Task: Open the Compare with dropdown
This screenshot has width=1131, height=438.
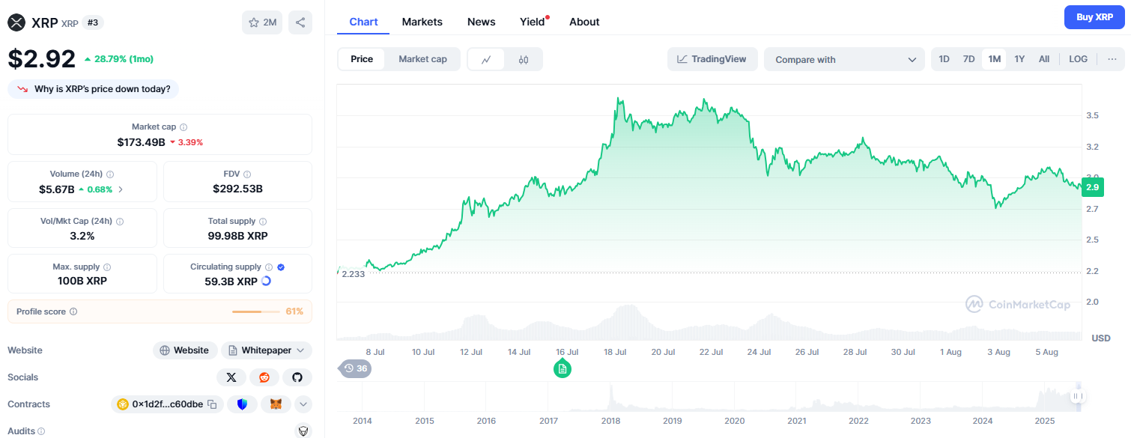Action: 844,59
